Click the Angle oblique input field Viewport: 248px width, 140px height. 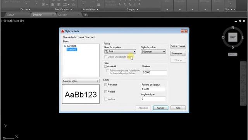(153, 99)
